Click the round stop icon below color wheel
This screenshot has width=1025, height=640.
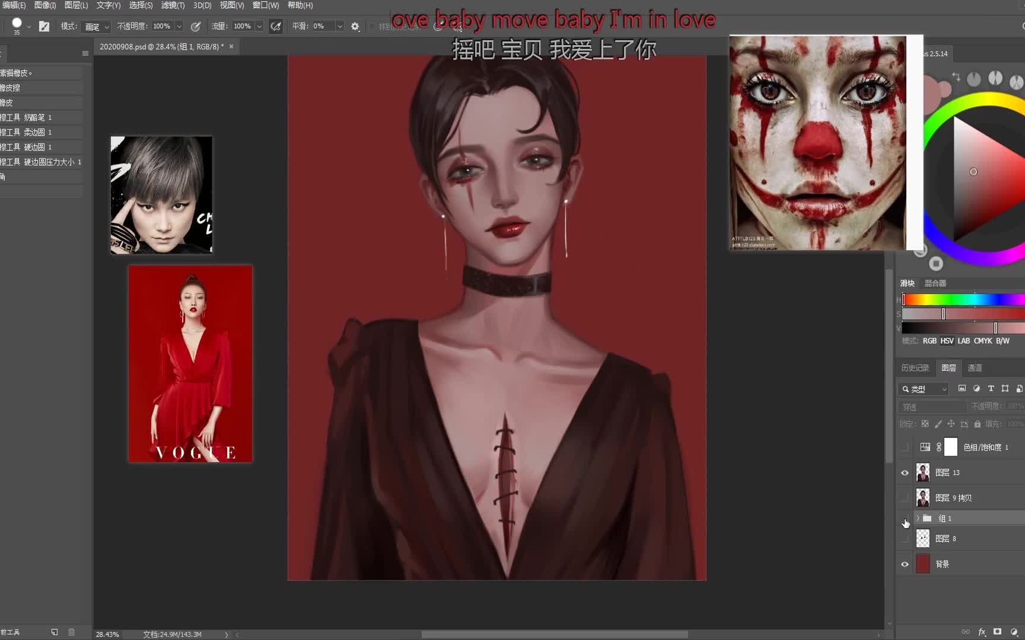[936, 263]
